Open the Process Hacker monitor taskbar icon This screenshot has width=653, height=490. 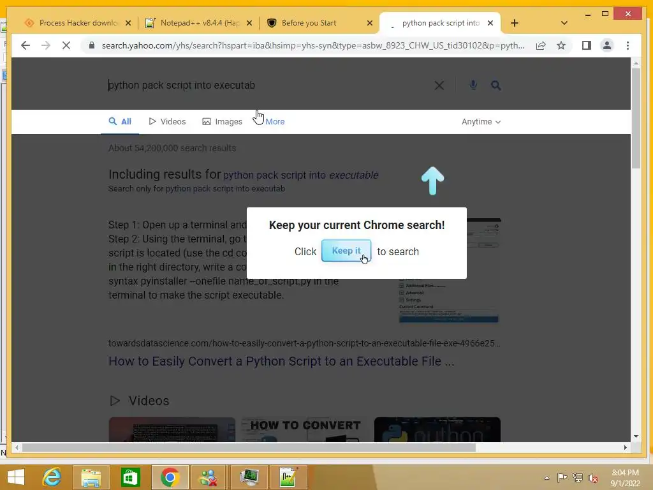(x=249, y=477)
